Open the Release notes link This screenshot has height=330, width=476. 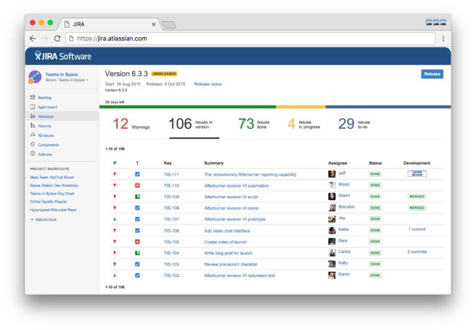pyautogui.click(x=208, y=84)
